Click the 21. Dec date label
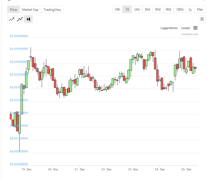210x180 pixels. click(80, 169)
